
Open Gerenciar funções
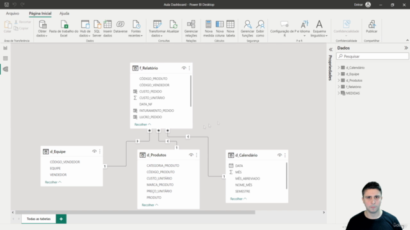[x=247, y=28]
